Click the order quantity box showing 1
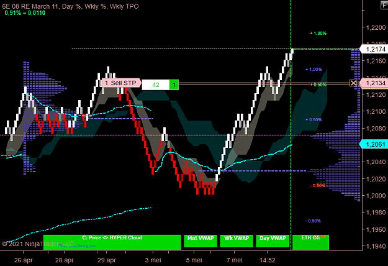Image resolution: width=388 pixels, height=266 pixels. click(x=174, y=85)
